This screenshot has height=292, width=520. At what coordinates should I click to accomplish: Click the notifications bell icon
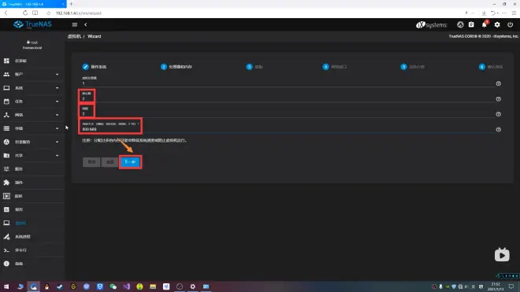(x=485, y=24)
